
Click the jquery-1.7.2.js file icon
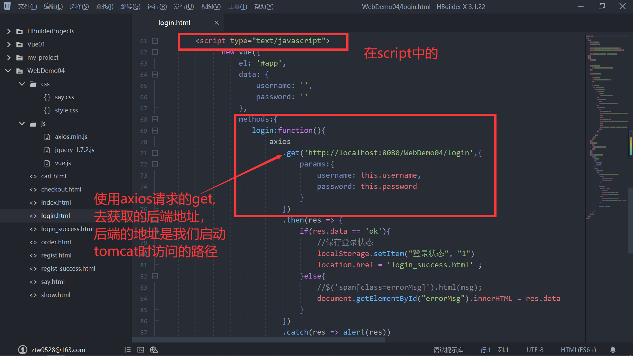[x=47, y=150]
